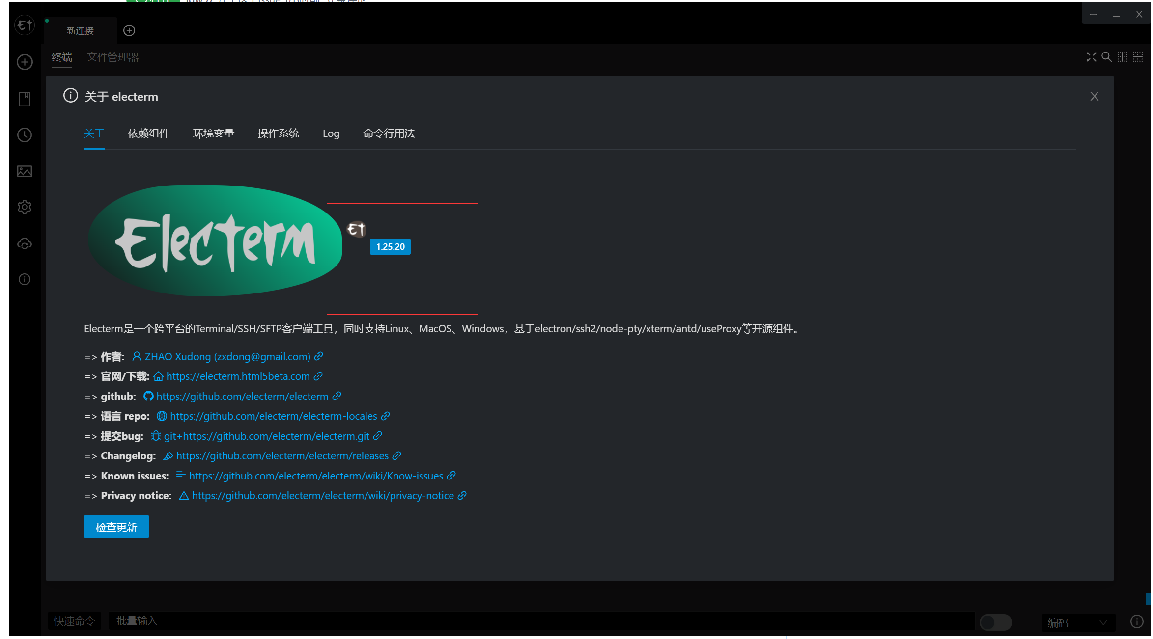Switch to the 依赖组件 tab
The width and height of the screenshot is (1153, 639).
tap(148, 133)
